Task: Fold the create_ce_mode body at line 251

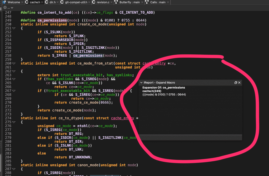Action: tap(14, 28)
